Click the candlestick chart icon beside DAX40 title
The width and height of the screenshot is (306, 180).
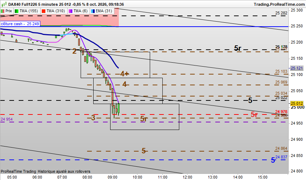tap(4, 4)
